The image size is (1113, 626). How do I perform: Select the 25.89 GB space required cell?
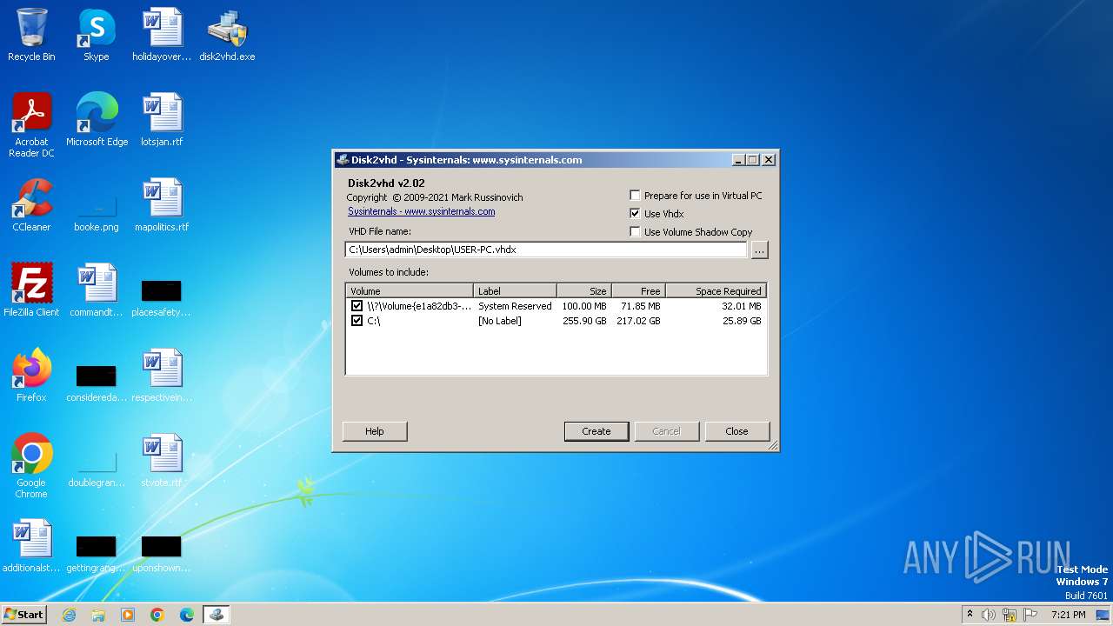point(742,321)
